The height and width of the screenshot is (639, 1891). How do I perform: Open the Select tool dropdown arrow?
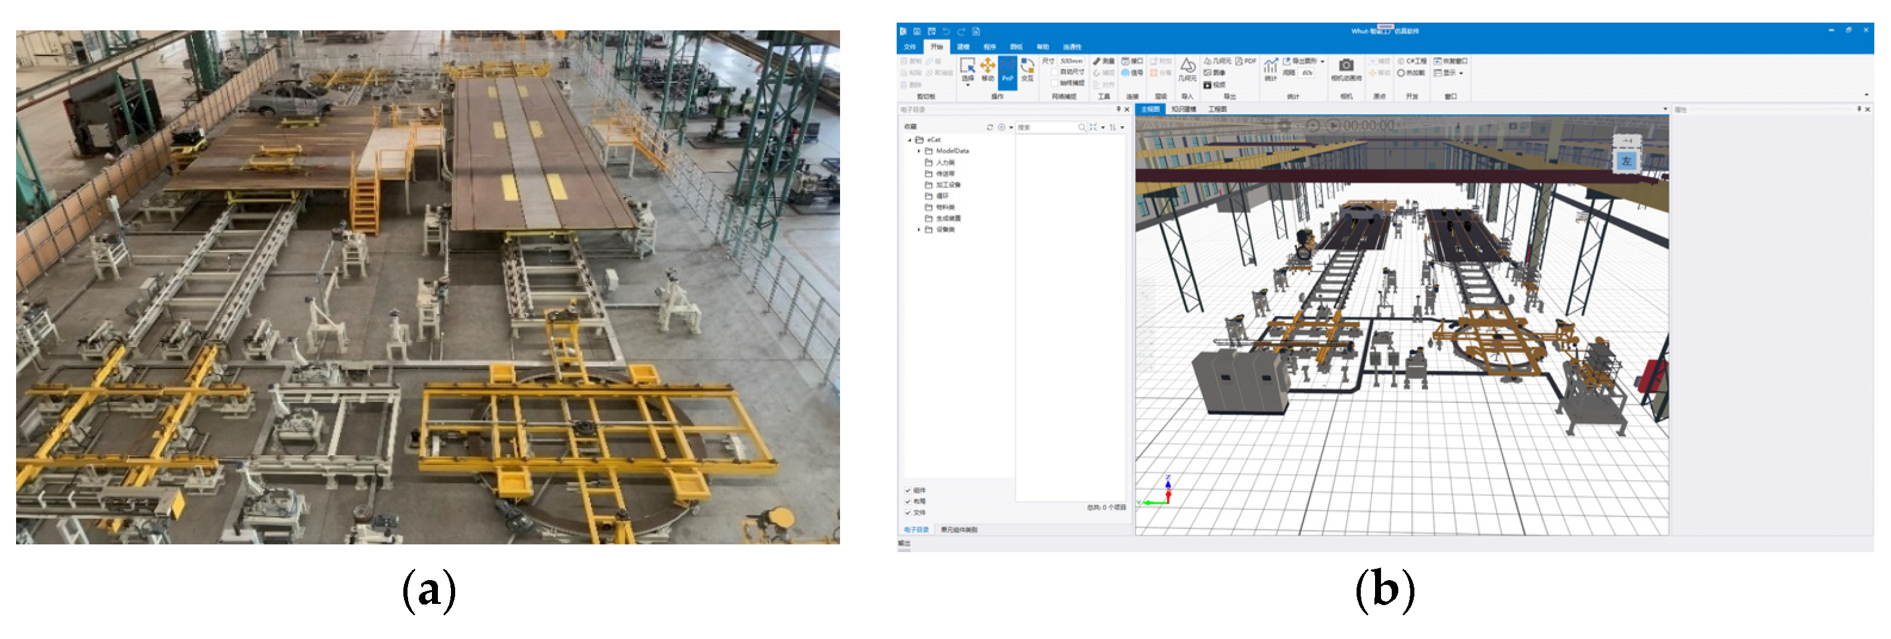(968, 86)
